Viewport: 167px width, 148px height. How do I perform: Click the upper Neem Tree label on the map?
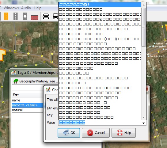point(161,44)
